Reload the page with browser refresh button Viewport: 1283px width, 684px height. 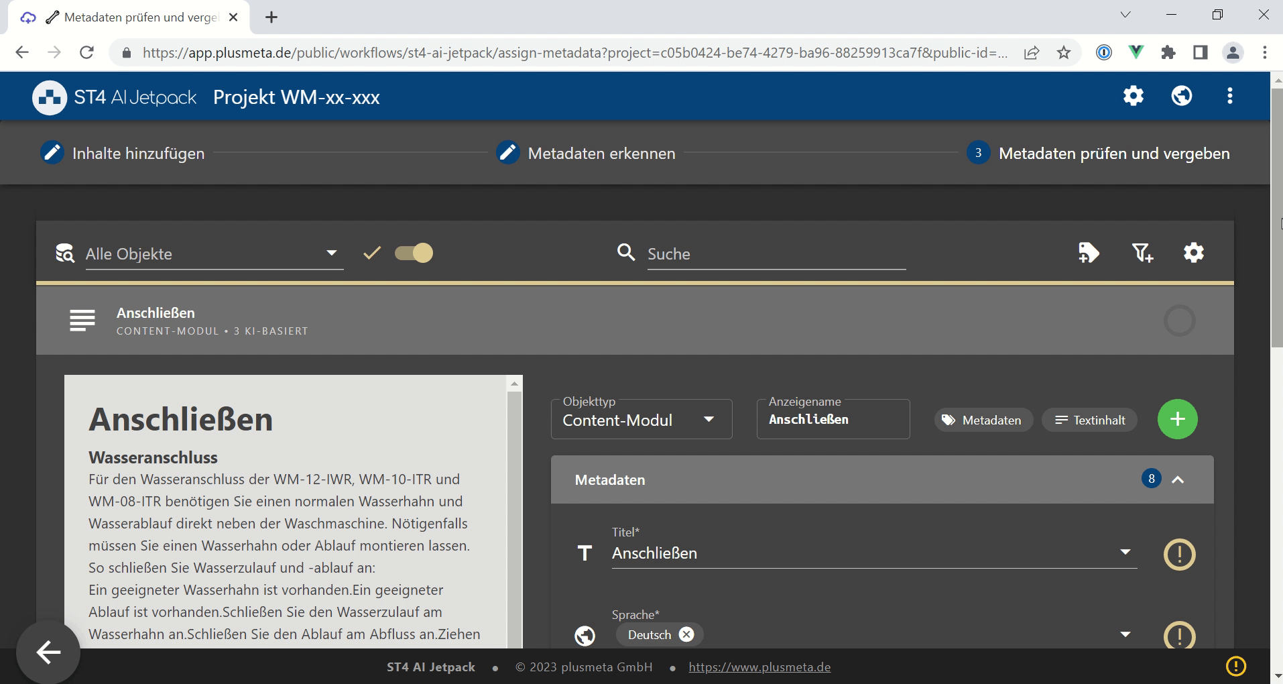[86, 52]
